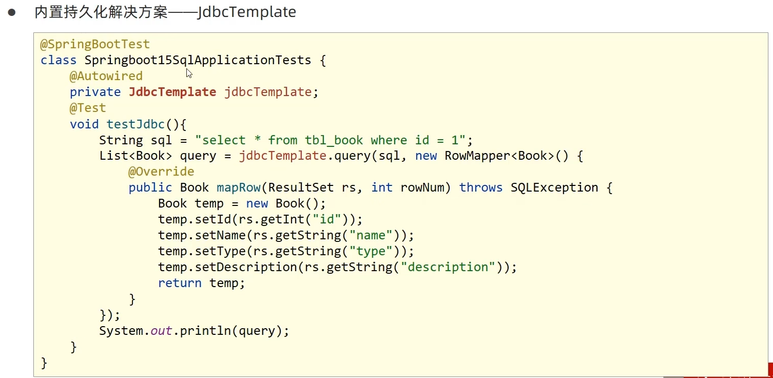Select the mapRow method name

(239, 187)
